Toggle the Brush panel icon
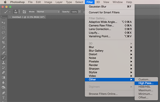The image size is (160, 102). 24,12
